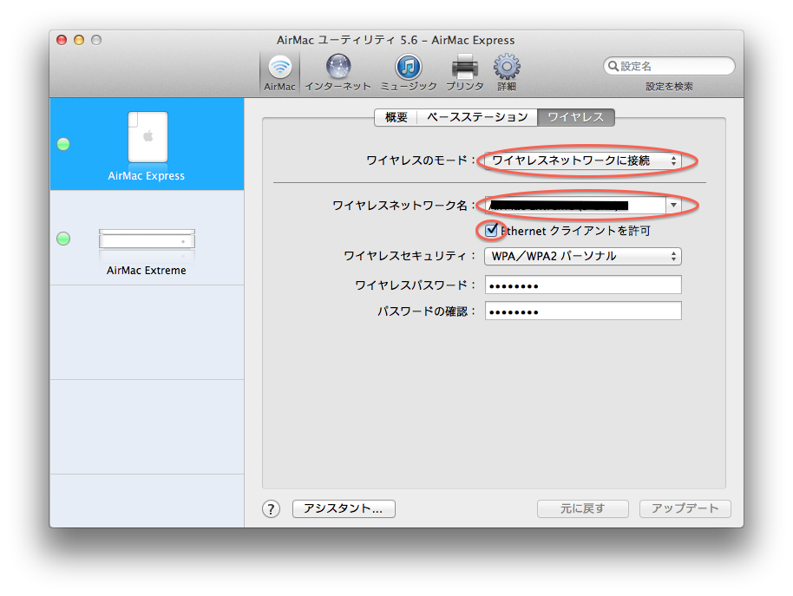Viewport: 793px width, 596px height.
Task: Close the AirMac utility window
Action: [x=62, y=40]
